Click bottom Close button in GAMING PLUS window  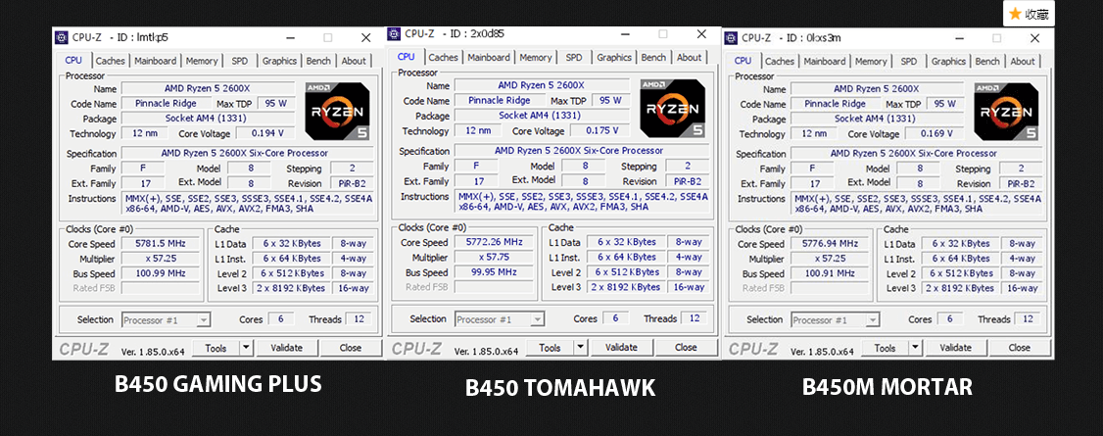tap(351, 348)
